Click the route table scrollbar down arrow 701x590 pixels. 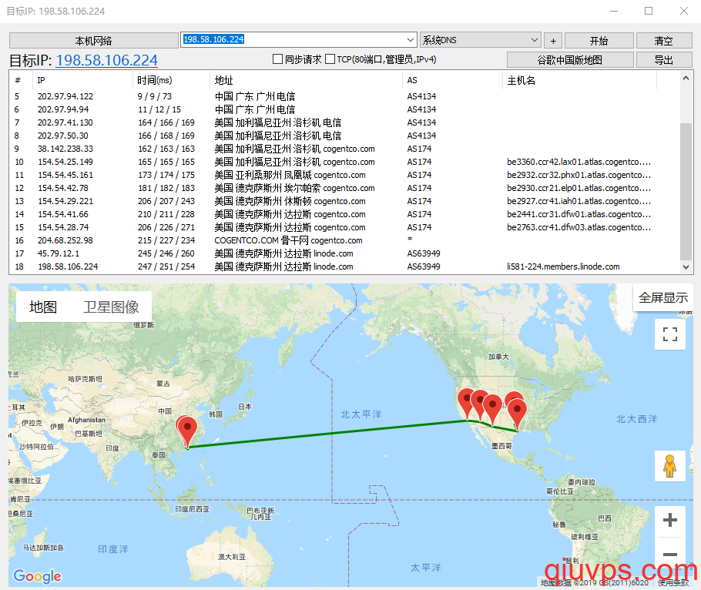686,267
